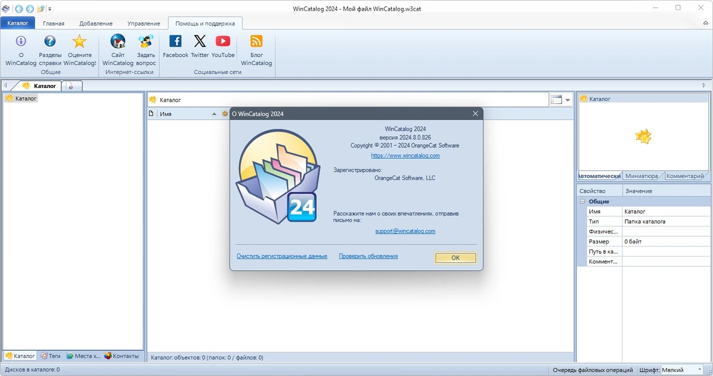
Task: Switch to the Главная ribbon tab
Action: (x=53, y=23)
